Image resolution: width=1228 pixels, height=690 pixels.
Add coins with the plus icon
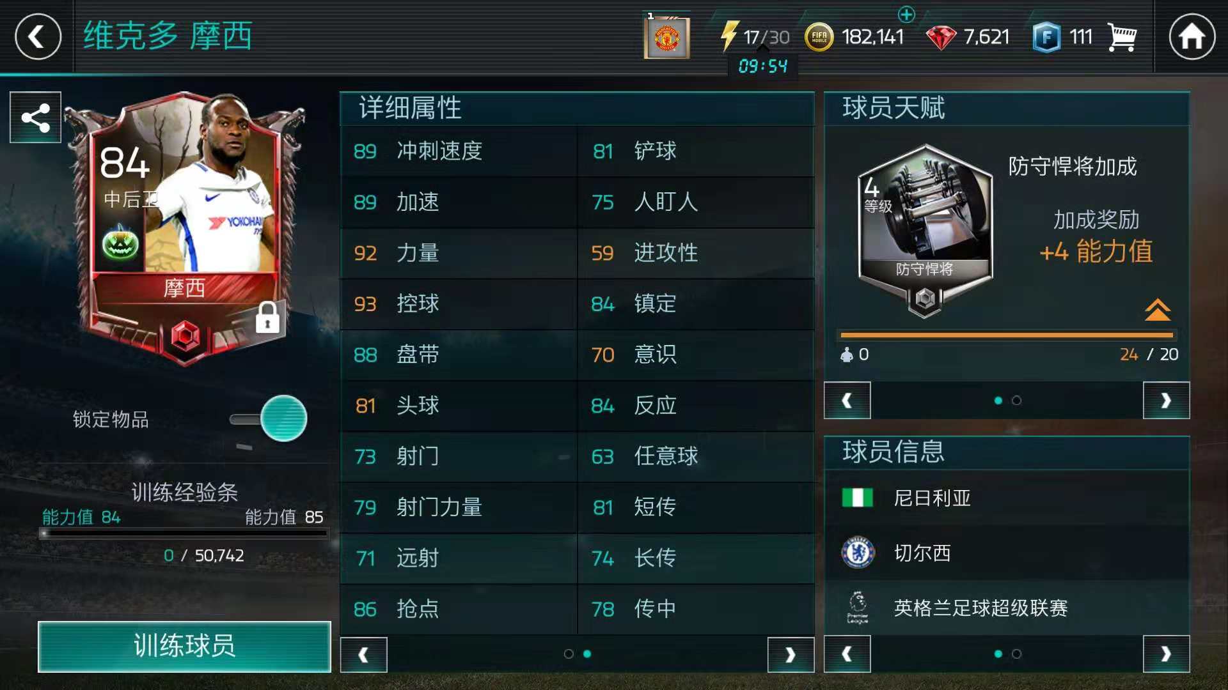point(906,14)
